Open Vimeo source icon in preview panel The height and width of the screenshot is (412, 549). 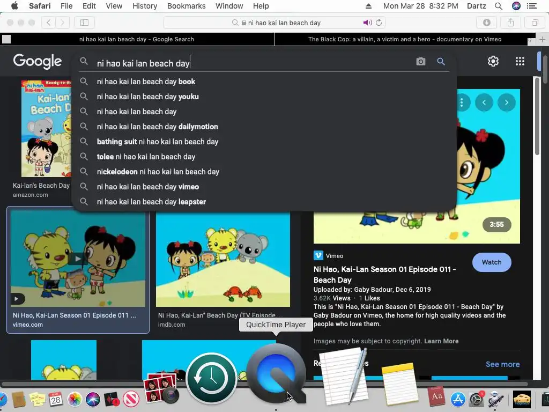318,255
